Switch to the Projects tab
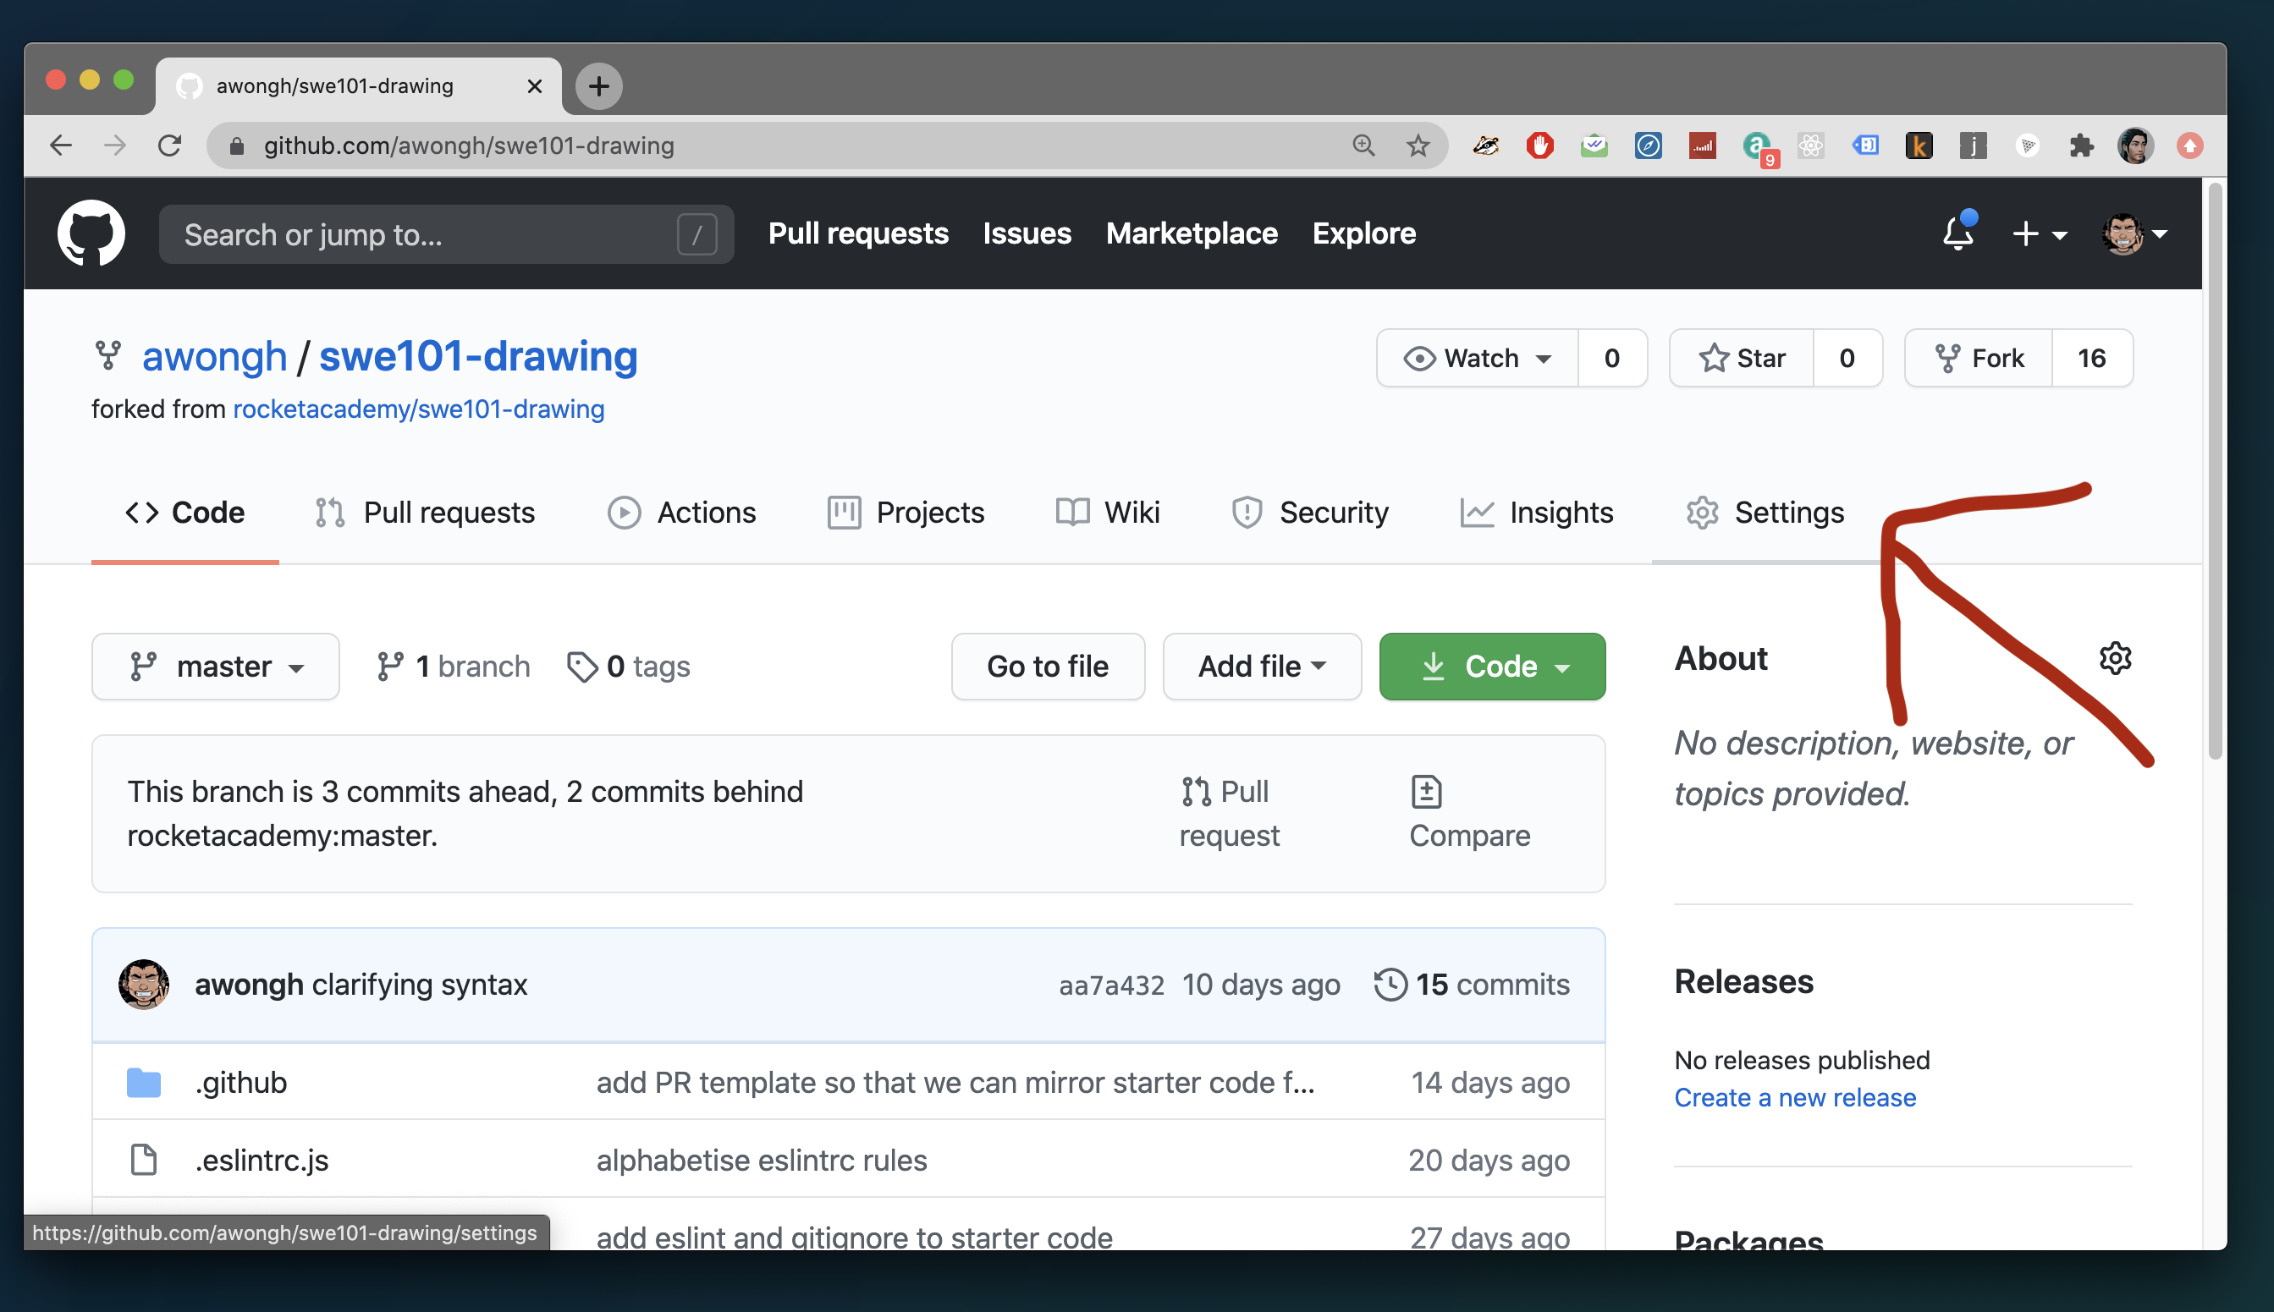This screenshot has width=2274, height=1312. point(906,512)
